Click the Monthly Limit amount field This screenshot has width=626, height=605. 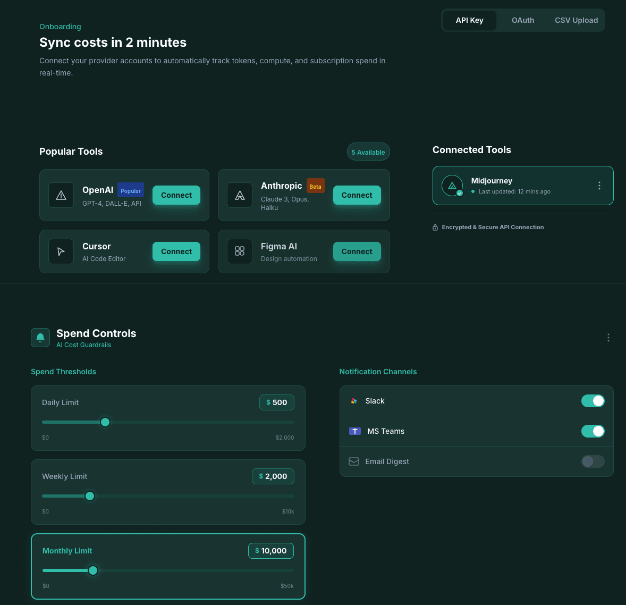point(271,551)
